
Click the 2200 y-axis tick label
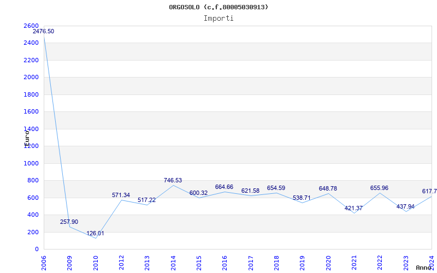click(31, 60)
